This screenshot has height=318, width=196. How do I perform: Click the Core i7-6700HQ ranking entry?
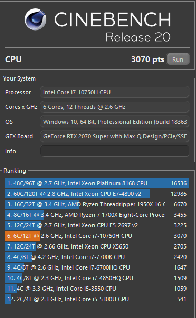click(x=97, y=268)
